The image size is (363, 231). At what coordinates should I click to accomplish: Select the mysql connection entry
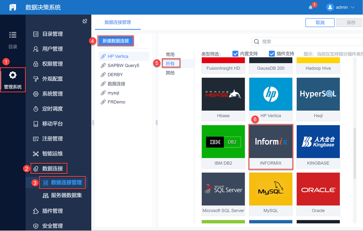(x=124, y=93)
